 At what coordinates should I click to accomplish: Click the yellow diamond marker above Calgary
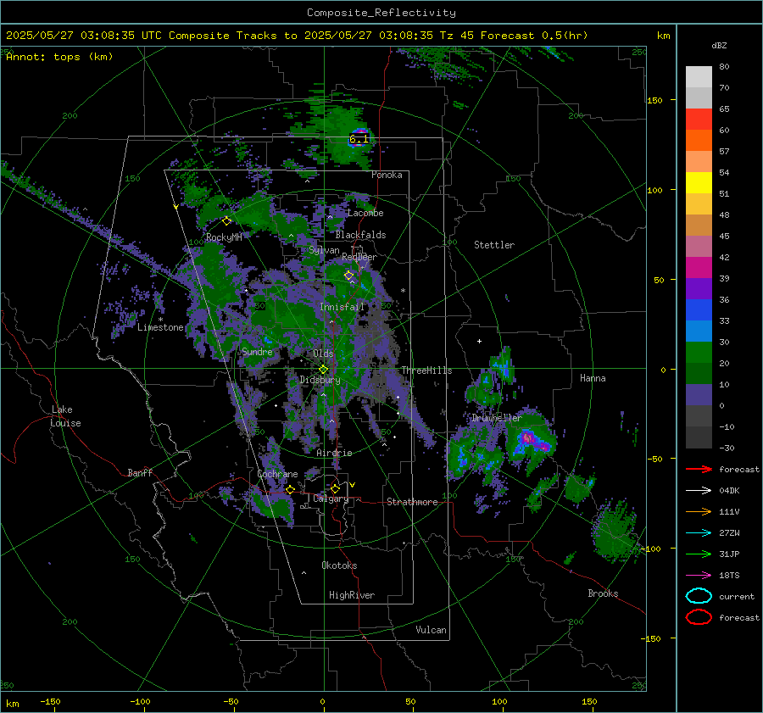coord(335,488)
